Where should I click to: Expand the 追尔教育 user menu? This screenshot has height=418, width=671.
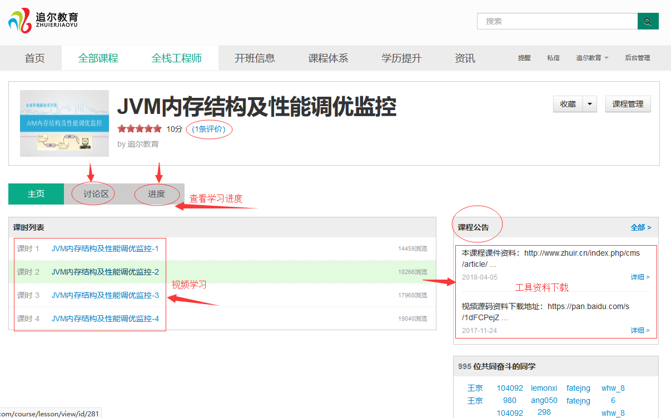[592, 58]
